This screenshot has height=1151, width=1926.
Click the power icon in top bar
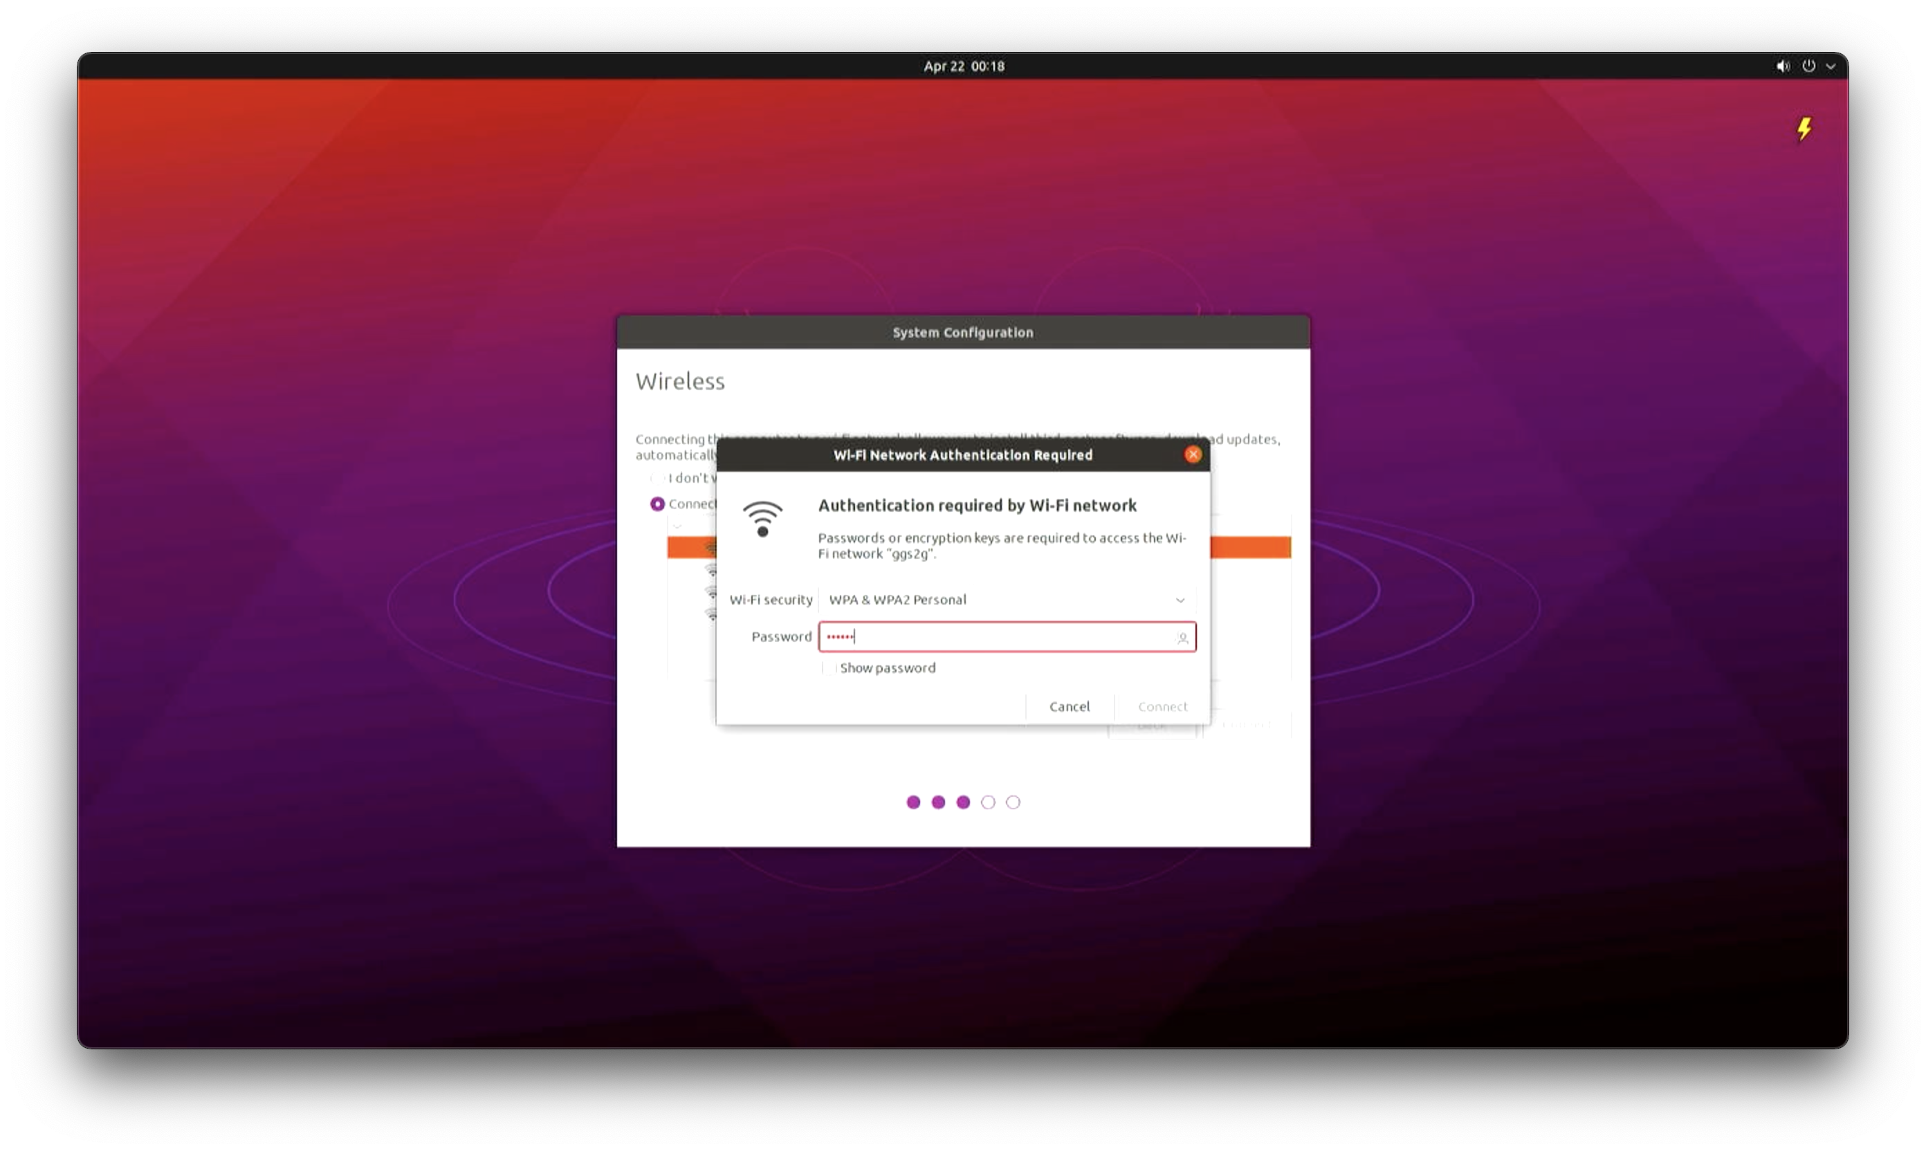1808,66
